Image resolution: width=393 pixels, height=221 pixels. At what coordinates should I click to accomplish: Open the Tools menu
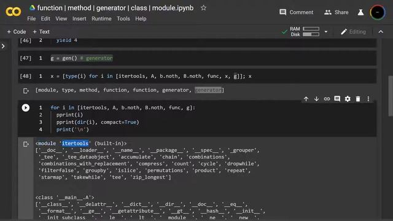[x=123, y=19]
